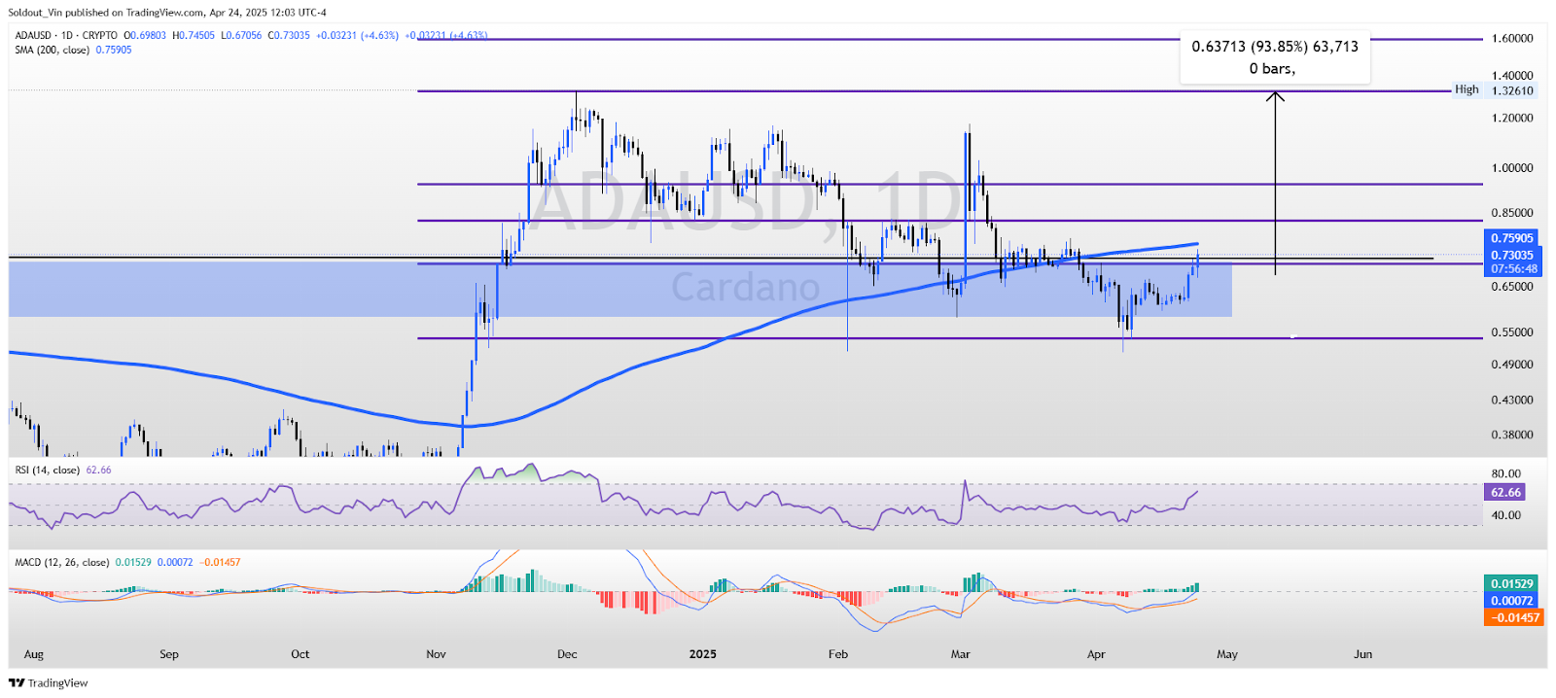
Task: Select the SMA (200, close) indicator legend
Action: [52, 50]
